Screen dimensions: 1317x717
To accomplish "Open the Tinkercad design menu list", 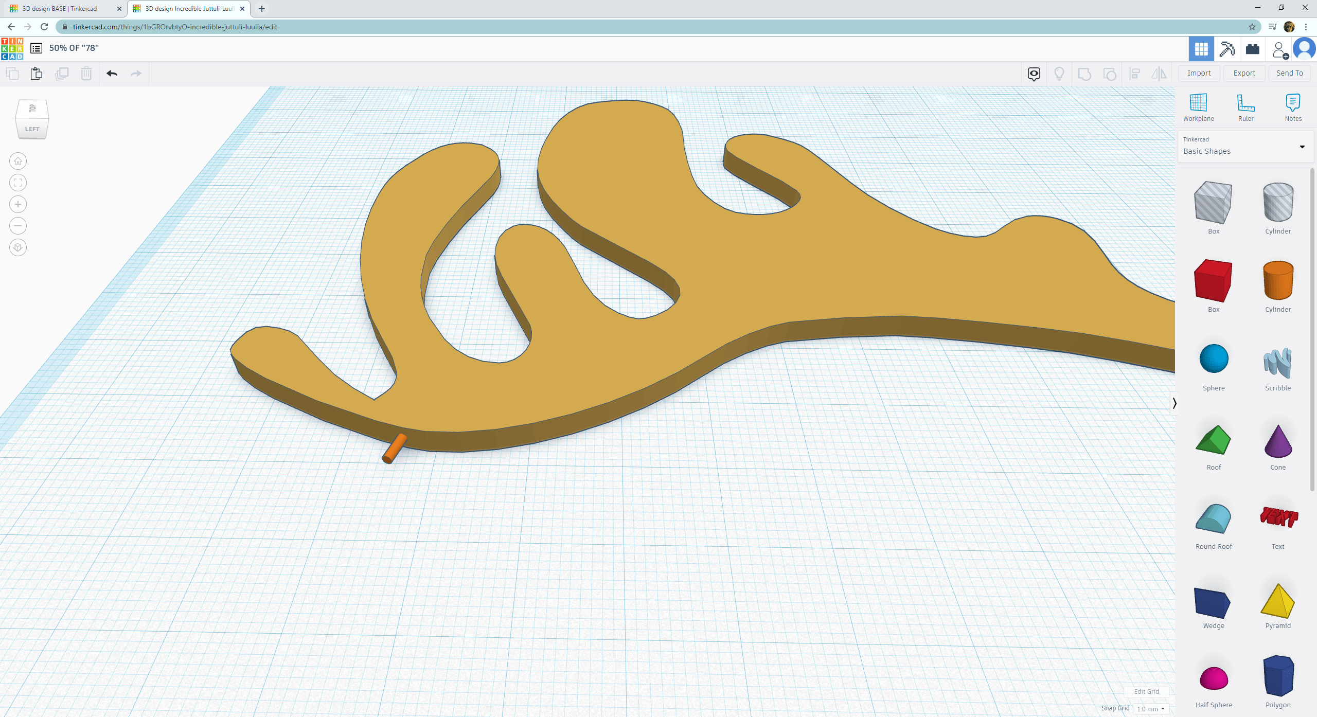I will tap(36, 48).
